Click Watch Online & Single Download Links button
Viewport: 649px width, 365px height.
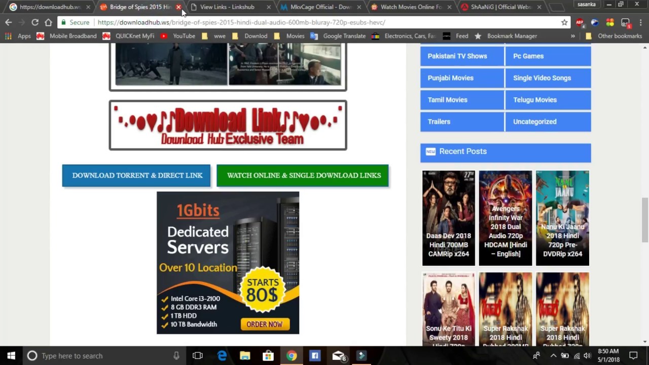pyautogui.click(x=303, y=175)
